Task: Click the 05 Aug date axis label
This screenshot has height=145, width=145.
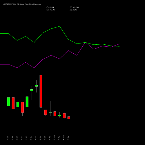Action: tap(59, 138)
